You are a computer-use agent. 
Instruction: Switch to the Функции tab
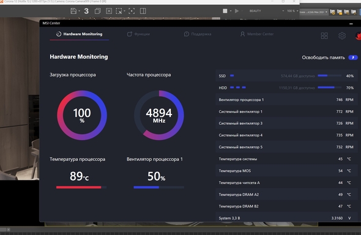point(139,34)
